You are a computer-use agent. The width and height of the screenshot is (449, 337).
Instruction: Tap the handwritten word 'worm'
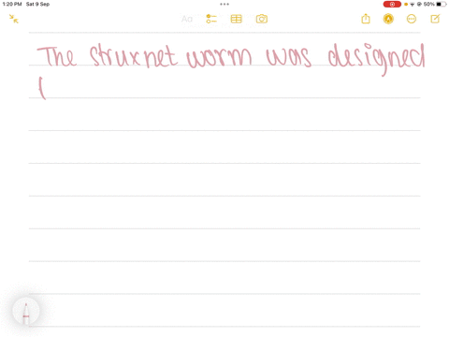click(219, 57)
